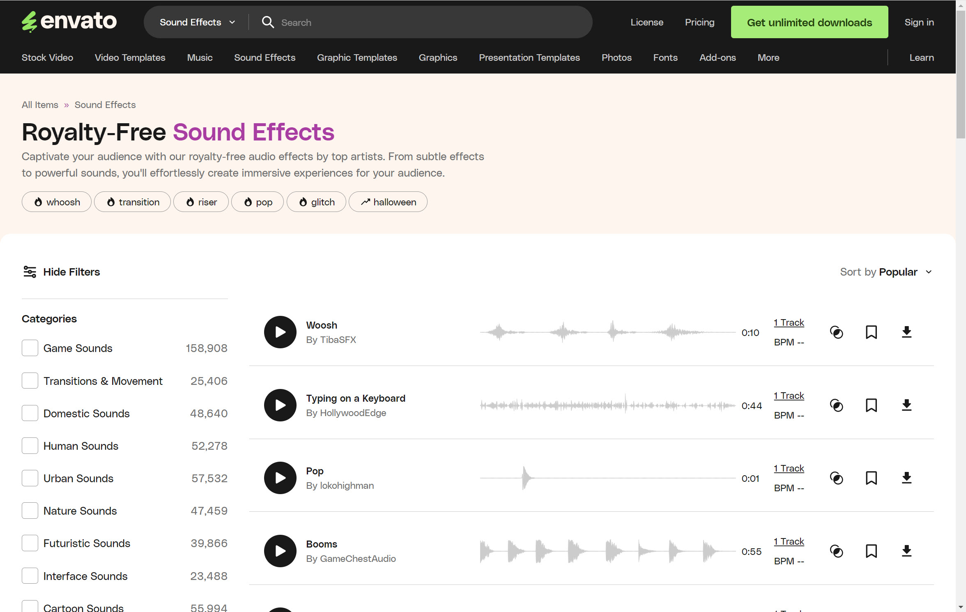The height and width of the screenshot is (612, 966).
Task: Download the Typing on a Keyboard sound
Action: point(906,405)
